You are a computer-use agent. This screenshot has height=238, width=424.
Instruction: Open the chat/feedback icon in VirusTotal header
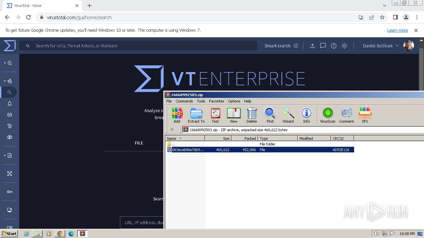point(323,46)
